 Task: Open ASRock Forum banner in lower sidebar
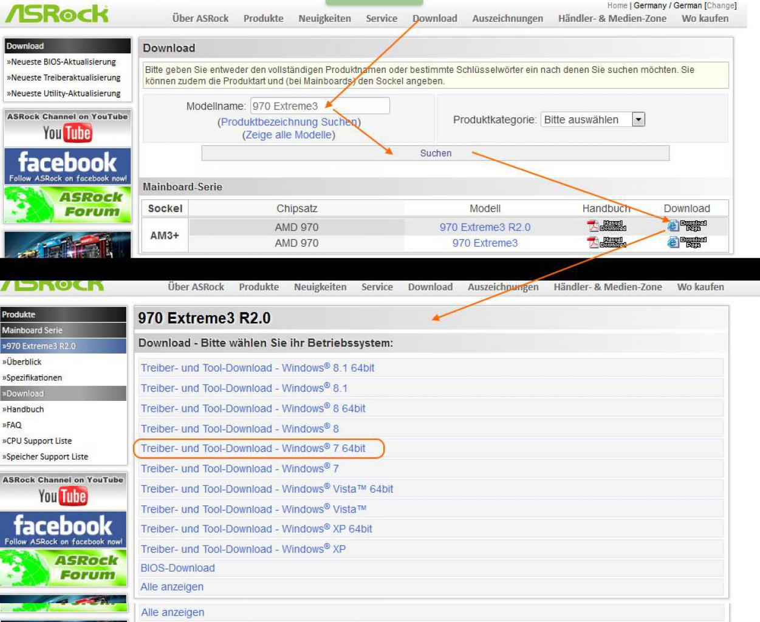63,567
